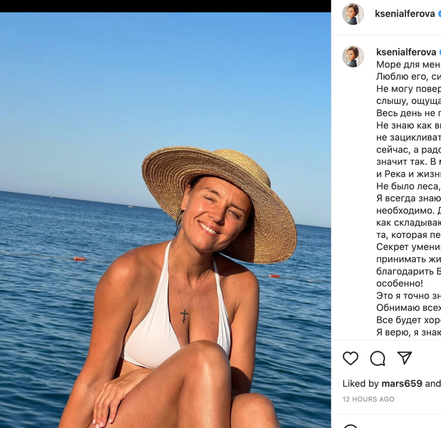
Task: Open the emoji picker below the timestamp
Action: tap(351, 425)
